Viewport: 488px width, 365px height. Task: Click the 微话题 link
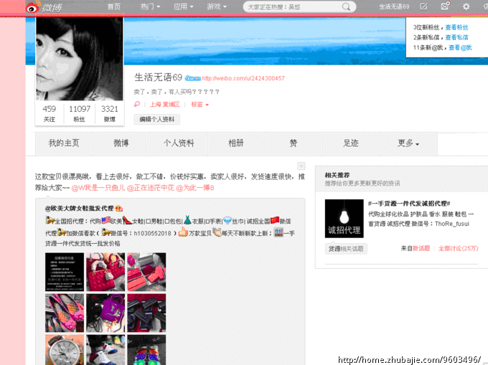421,248
